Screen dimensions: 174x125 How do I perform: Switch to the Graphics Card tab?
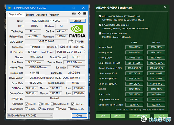[x=16, y=14]
